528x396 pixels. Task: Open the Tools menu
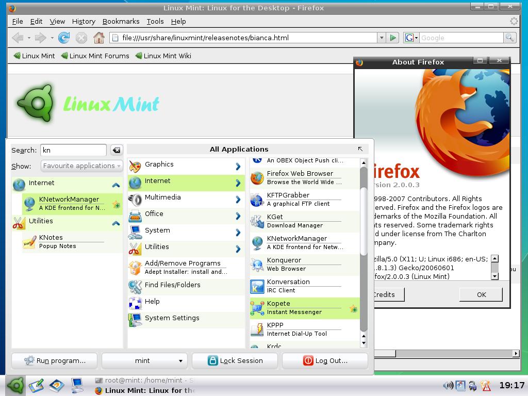(155, 22)
